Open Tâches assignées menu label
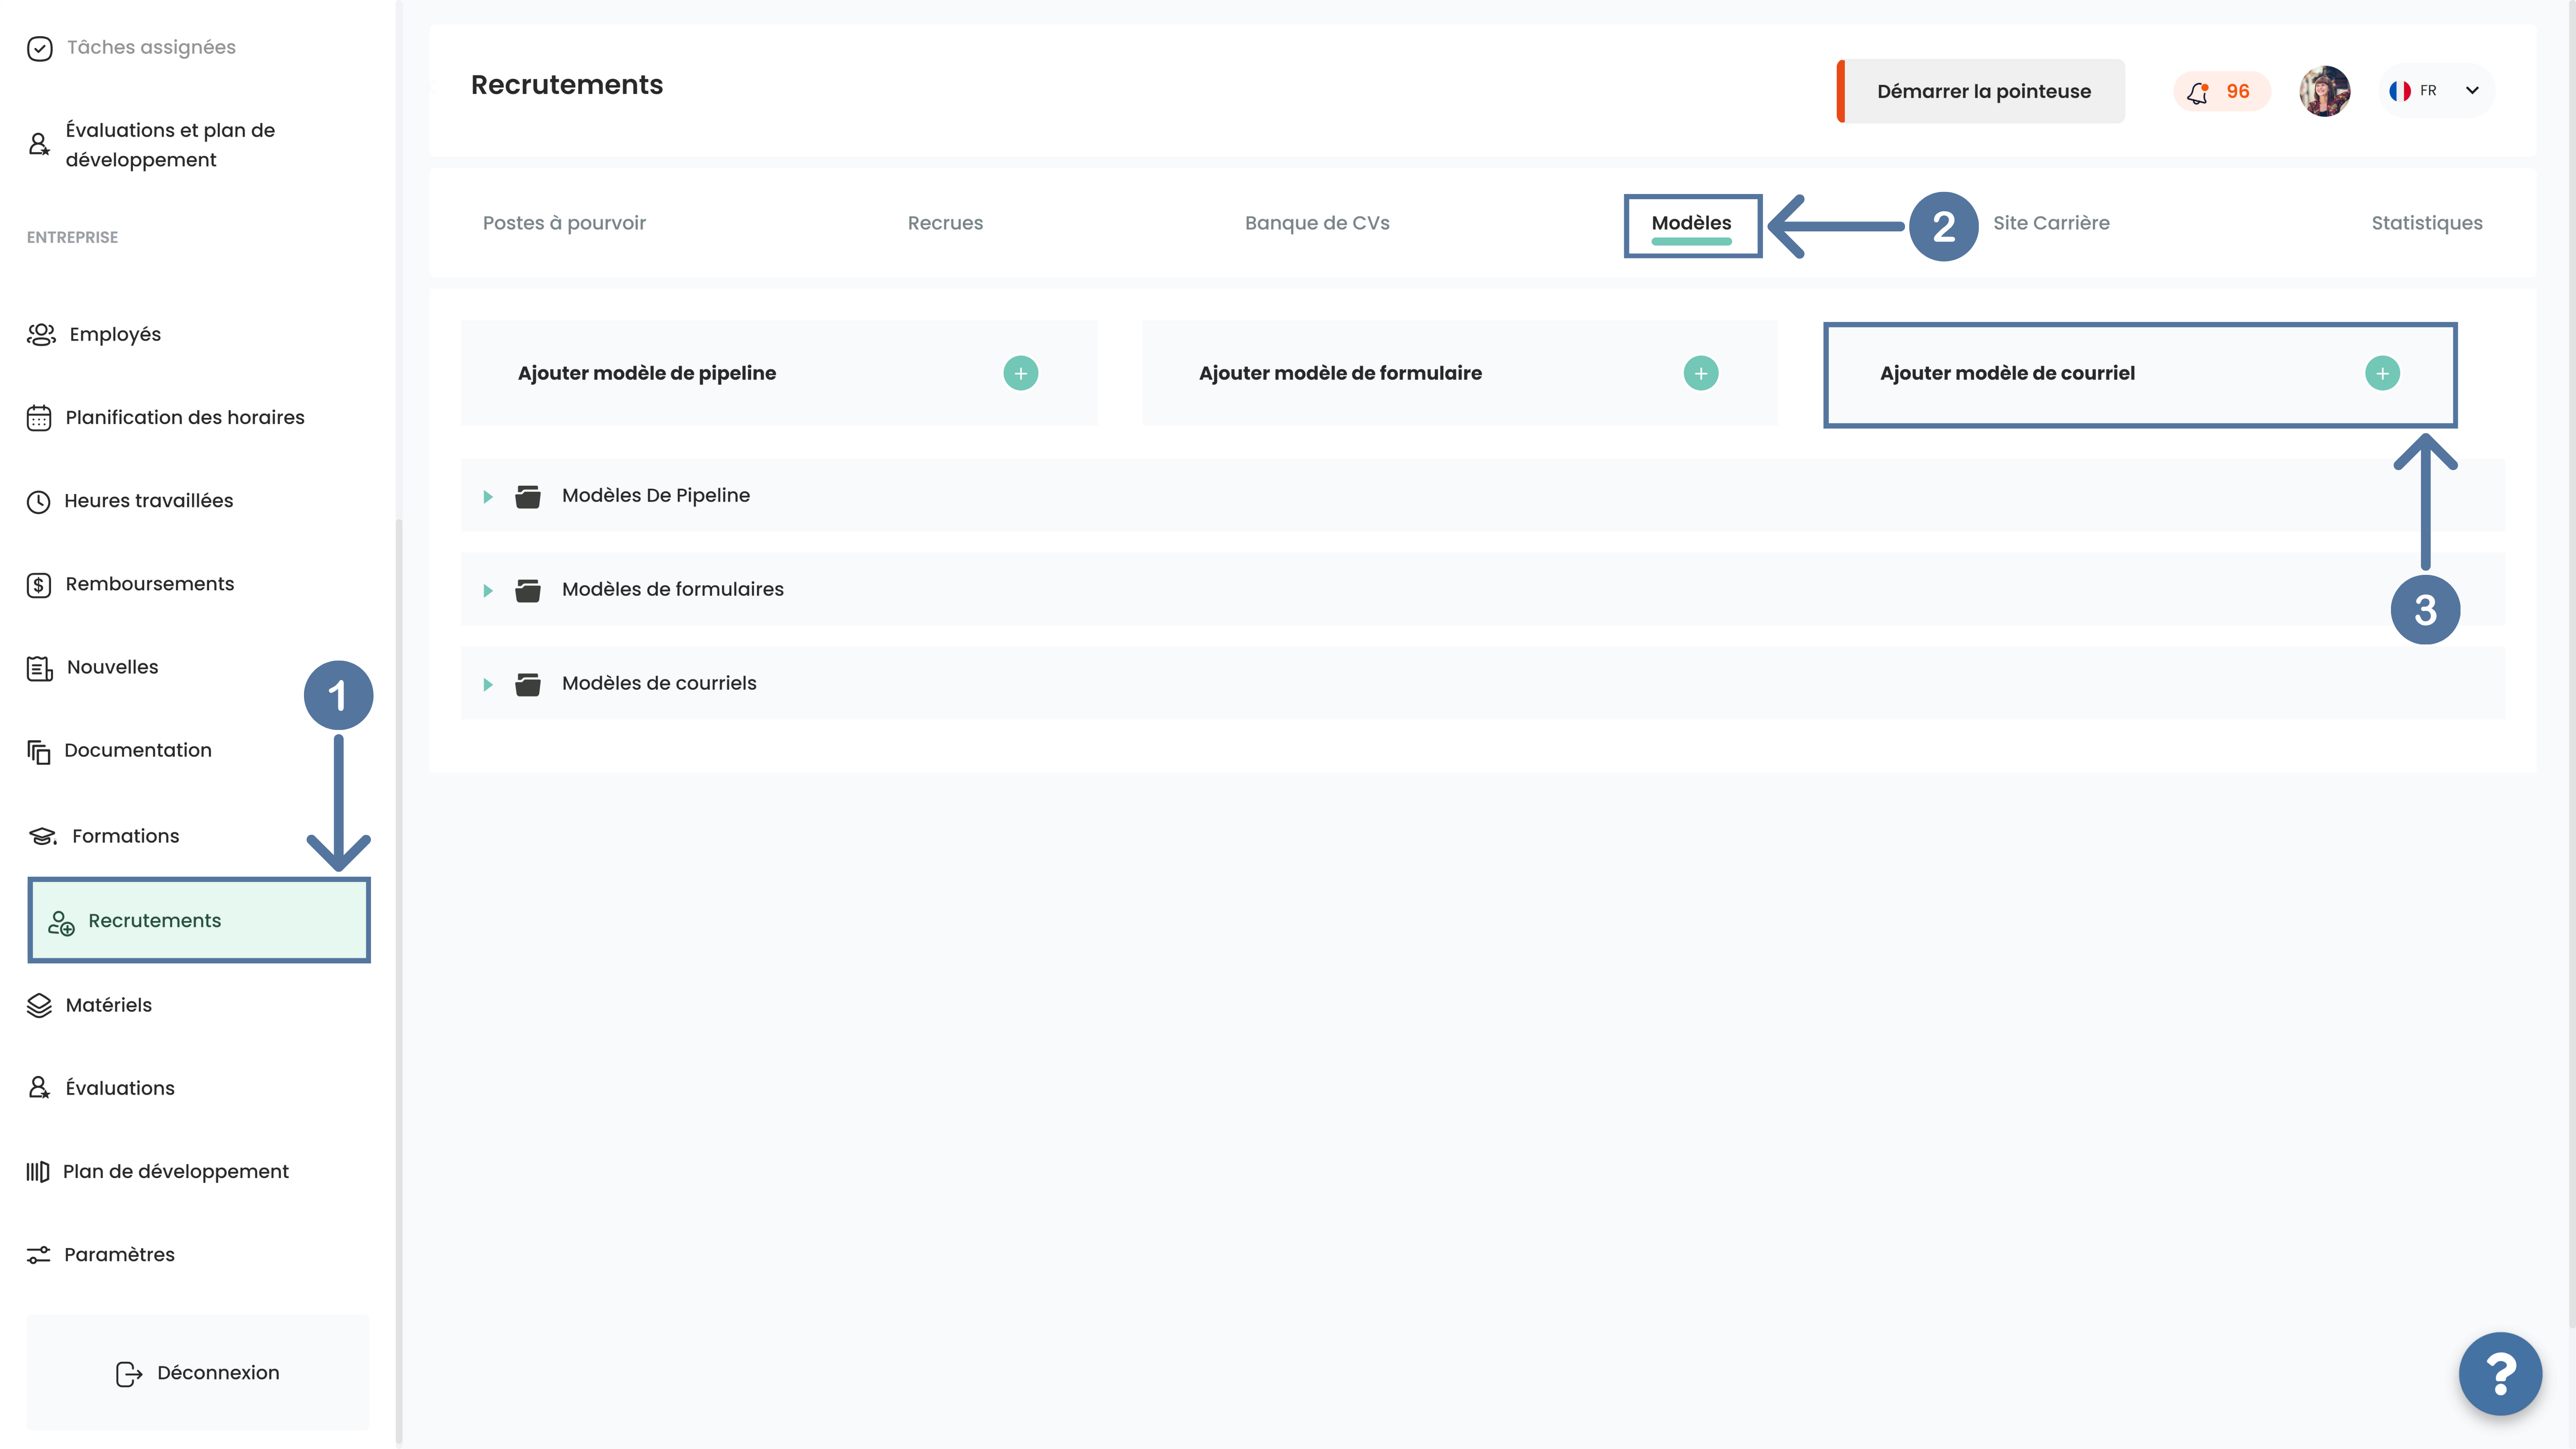The height and width of the screenshot is (1449, 2576). 151,47
